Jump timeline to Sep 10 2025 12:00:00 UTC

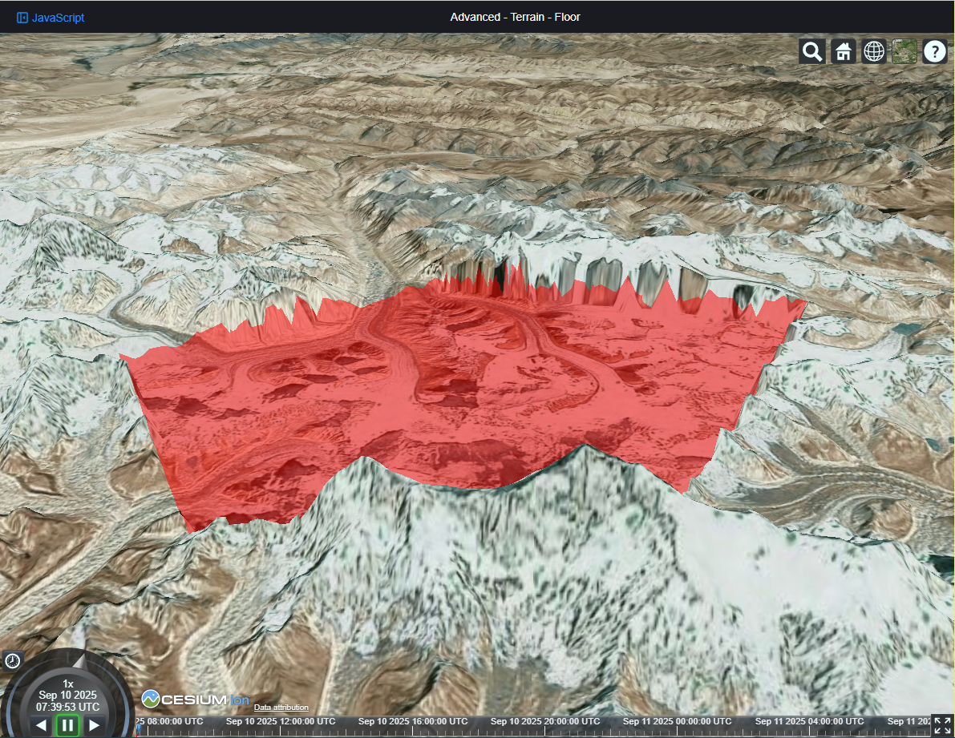[281, 721]
